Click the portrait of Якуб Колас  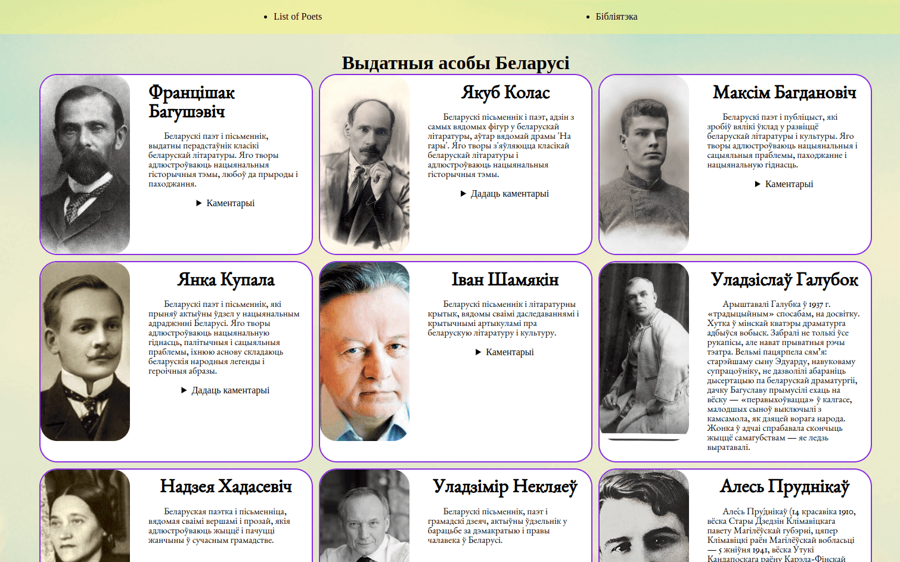point(365,164)
